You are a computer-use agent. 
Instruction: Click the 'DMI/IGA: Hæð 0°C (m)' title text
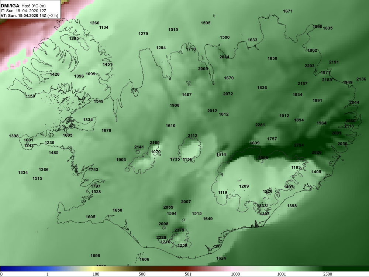point(23,6)
